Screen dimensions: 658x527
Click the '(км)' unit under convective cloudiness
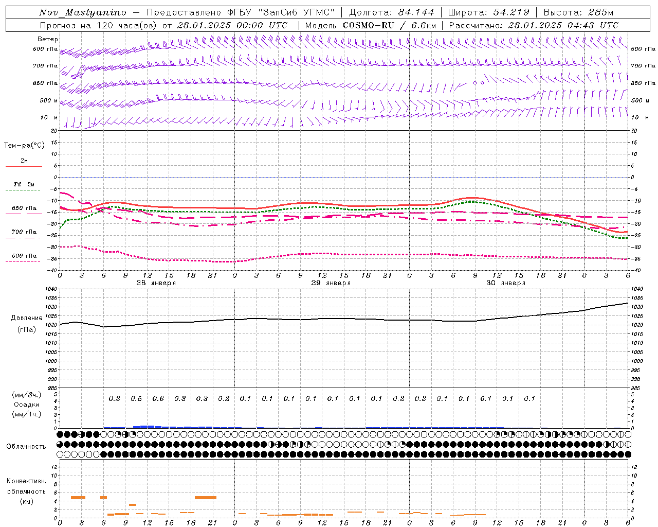(x=27, y=501)
